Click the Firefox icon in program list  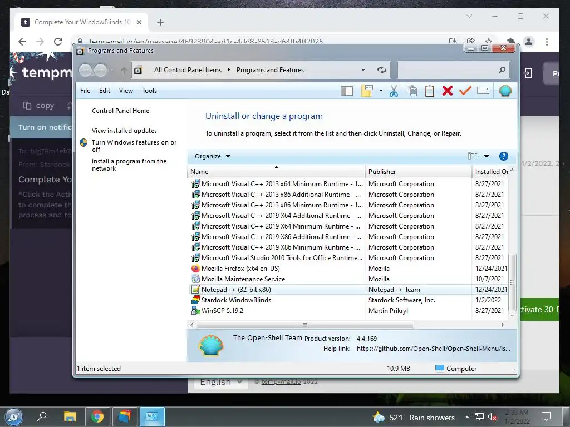[x=195, y=269]
